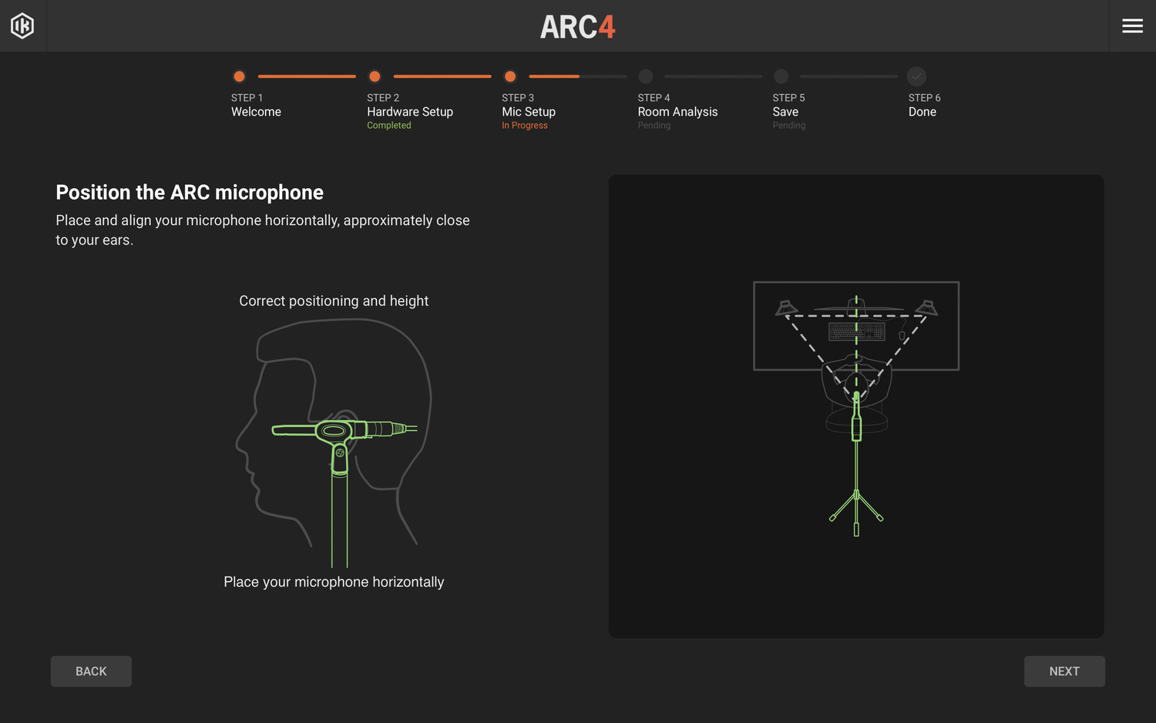
Task: Select the Mic Setup step label
Action: tap(528, 111)
